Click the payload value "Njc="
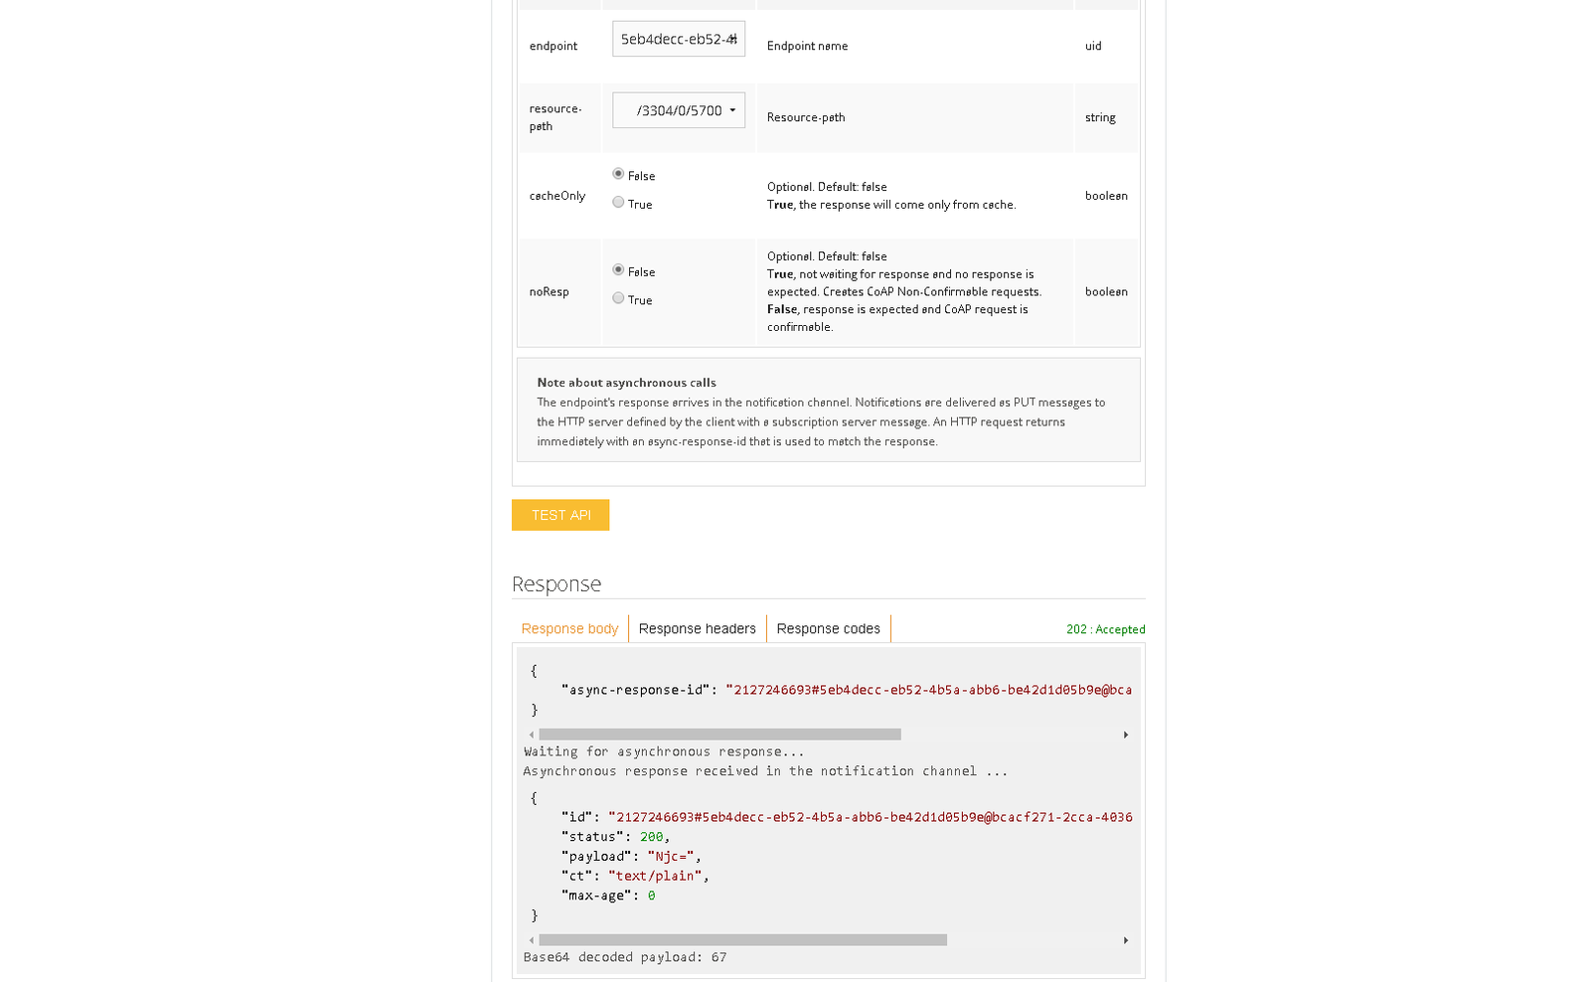The image size is (1590, 982). point(670,856)
